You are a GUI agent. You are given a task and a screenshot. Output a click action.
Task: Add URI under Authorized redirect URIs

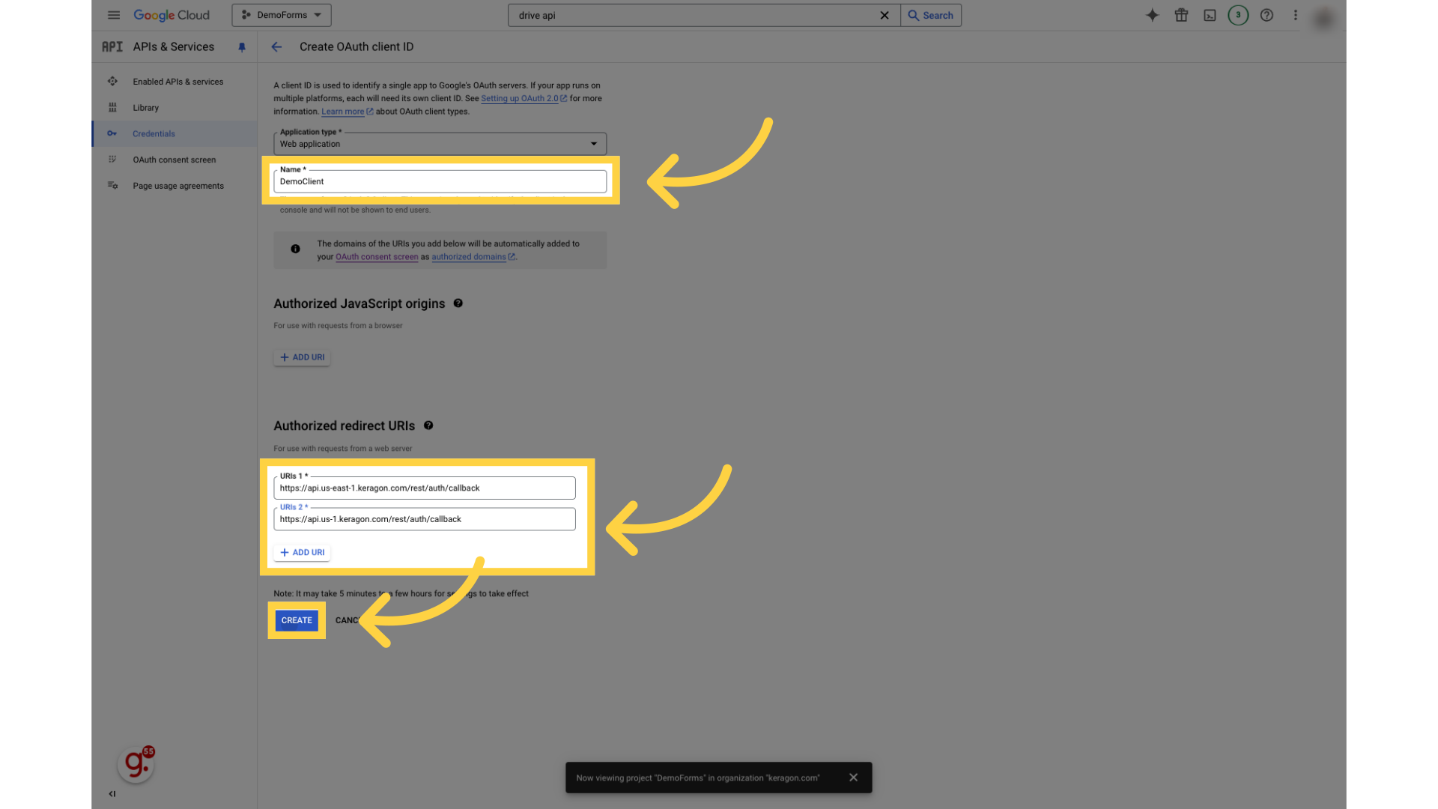(x=302, y=553)
